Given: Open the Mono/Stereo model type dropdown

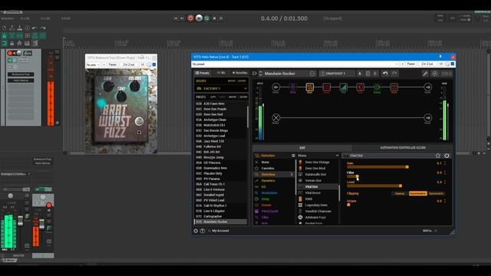Looking at the screenshot, I should [x=318, y=156].
